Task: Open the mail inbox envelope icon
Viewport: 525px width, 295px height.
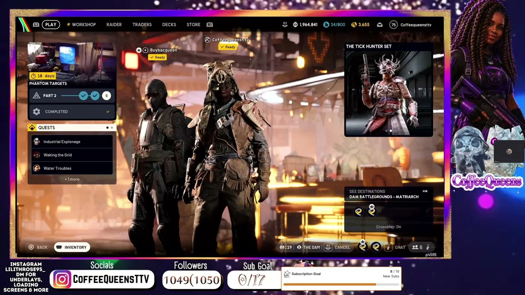Action: coord(380,25)
